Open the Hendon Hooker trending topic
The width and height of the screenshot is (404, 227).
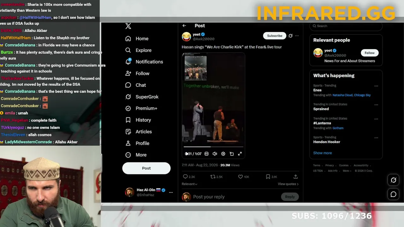point(327,142)
